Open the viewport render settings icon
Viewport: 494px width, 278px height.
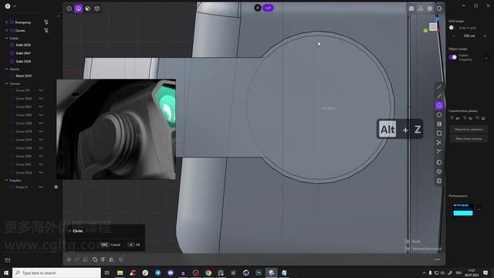pos(430,8)
